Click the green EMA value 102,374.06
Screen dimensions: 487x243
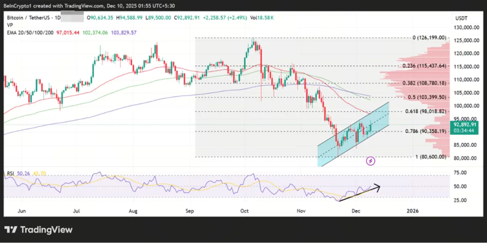[96, 32]
